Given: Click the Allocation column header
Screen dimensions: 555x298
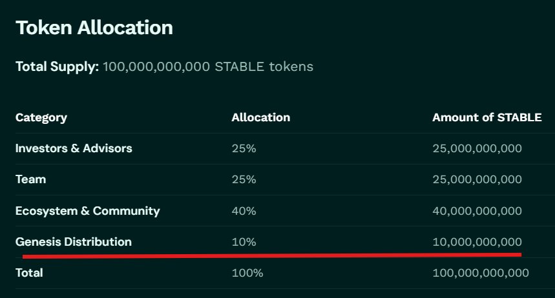Looking at the screenshot, I should click(x=260, y=117).
